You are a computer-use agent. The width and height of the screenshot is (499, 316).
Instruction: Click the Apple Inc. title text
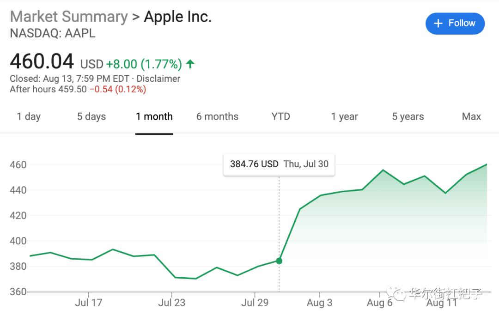178,17
